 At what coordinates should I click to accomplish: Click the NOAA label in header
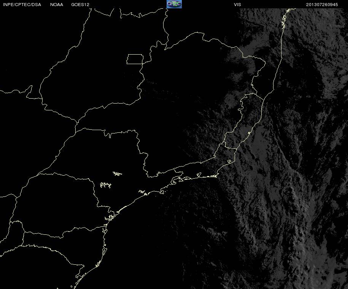57,5
